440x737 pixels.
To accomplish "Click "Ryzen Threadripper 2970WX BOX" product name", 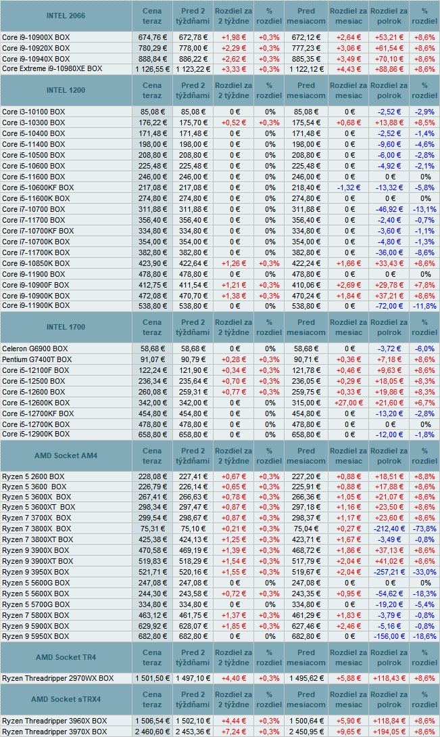I will [57, 678].
